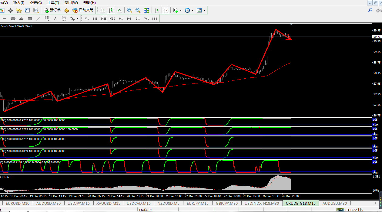Viewport: 382px width, 212px height.
Task: Switch chart to candlestick mode
Action: tap(111, 10)
